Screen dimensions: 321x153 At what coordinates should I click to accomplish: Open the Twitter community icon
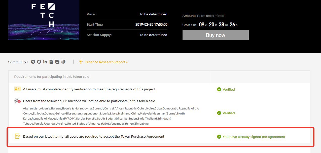(39, 62)
